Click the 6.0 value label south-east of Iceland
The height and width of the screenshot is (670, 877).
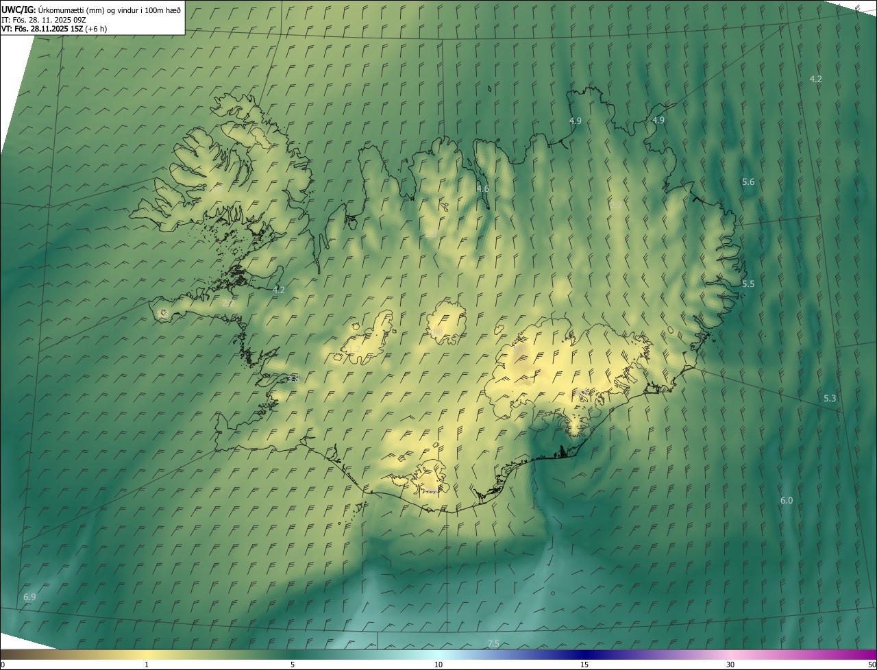click(787, 500)
